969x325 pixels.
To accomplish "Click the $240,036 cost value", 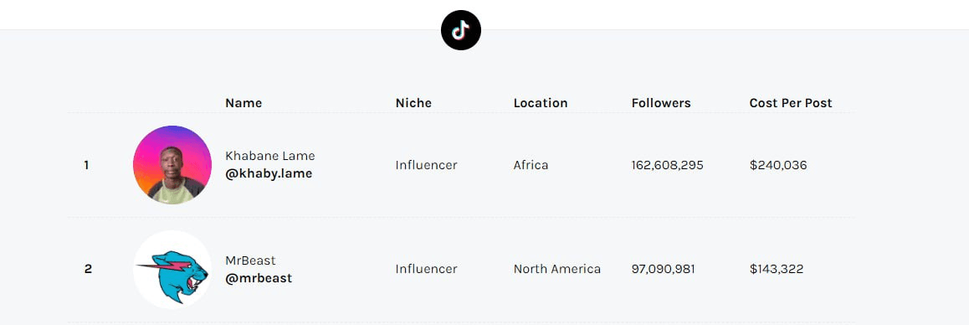I will [778, 165].
